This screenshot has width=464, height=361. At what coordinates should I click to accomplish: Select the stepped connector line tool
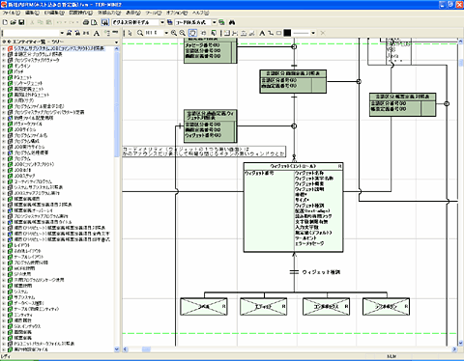[271, 33]
